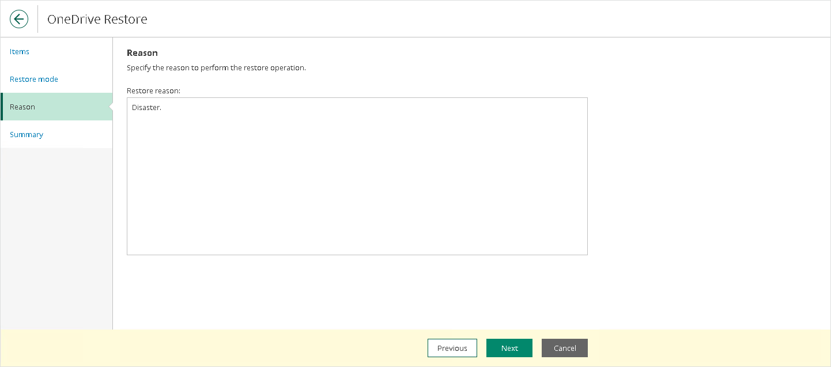
Task: Click the OneDrive Restore title
Action: (x=97, y=19)
